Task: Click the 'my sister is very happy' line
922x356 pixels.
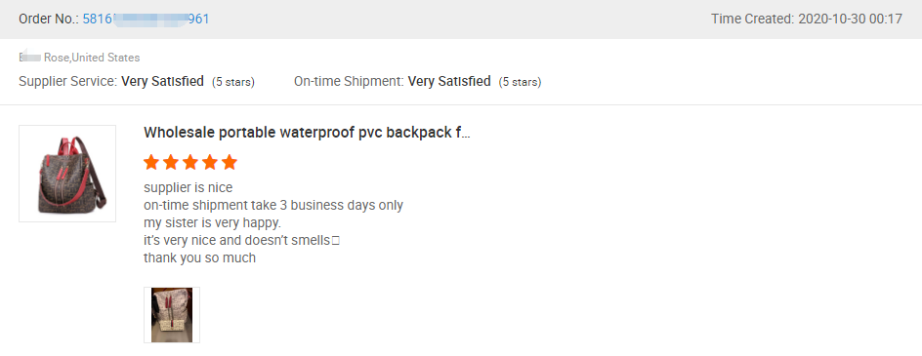Action: click(213, 223)
